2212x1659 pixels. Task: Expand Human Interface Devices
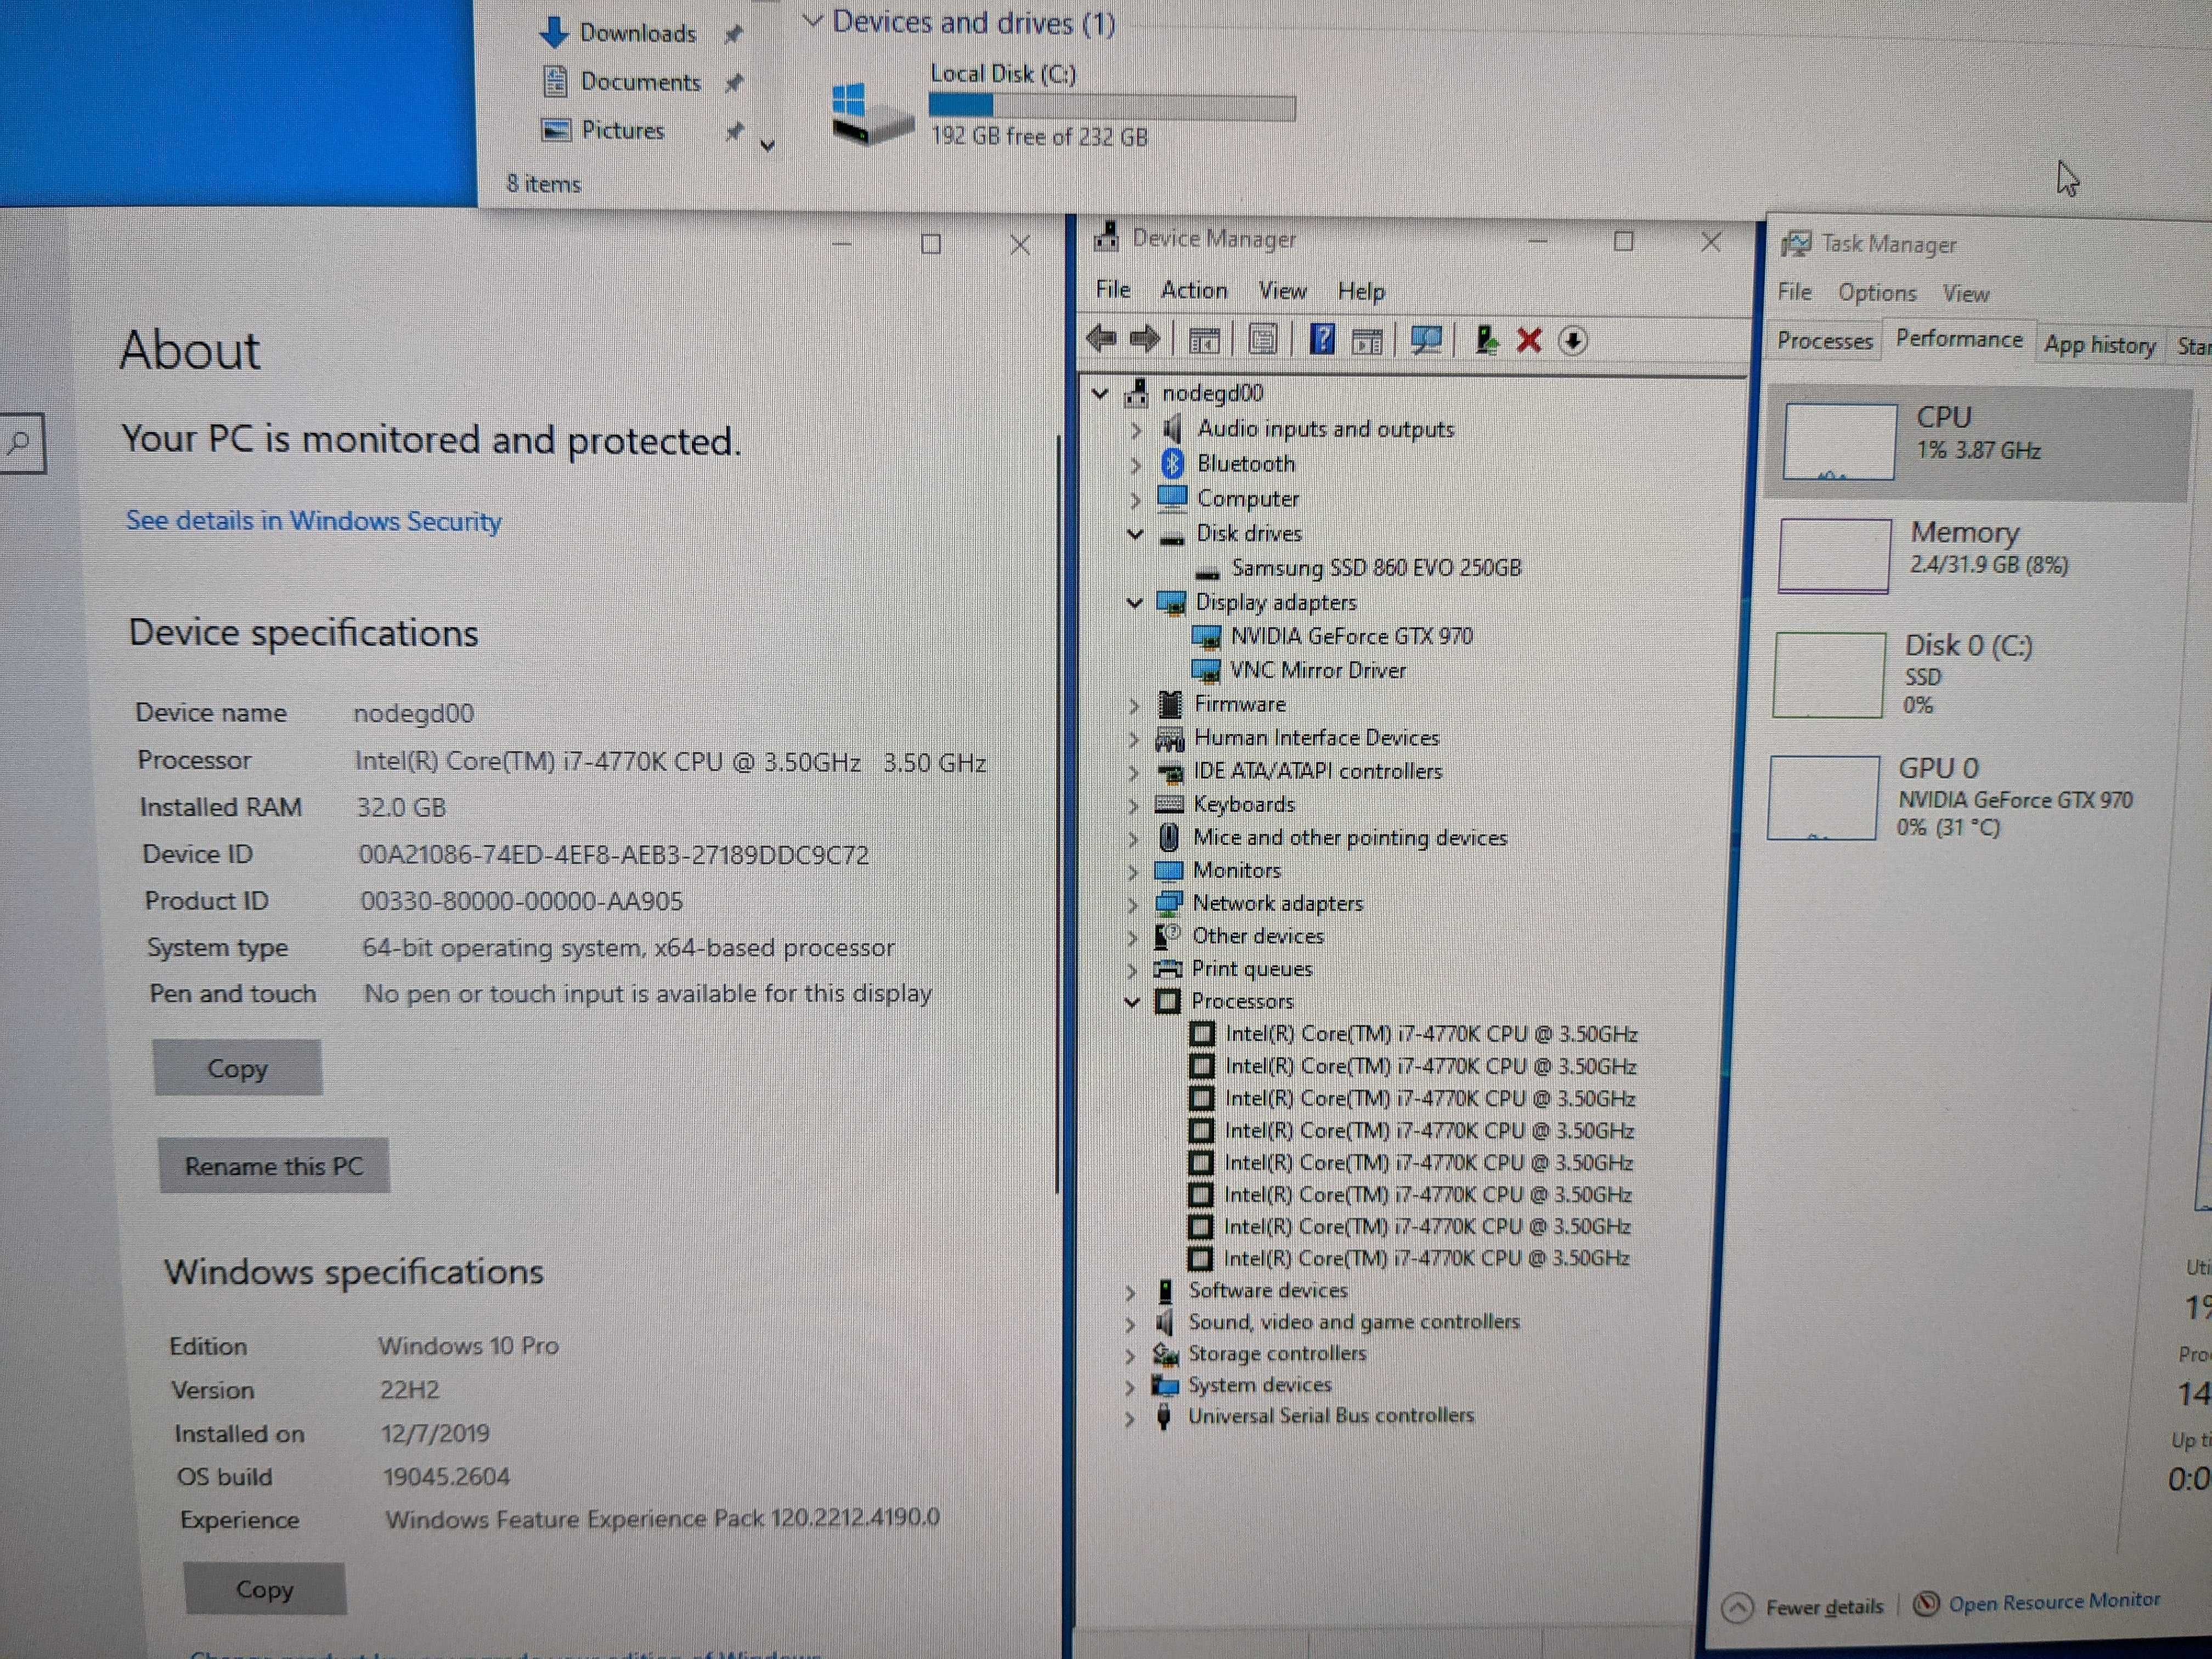1133,739
